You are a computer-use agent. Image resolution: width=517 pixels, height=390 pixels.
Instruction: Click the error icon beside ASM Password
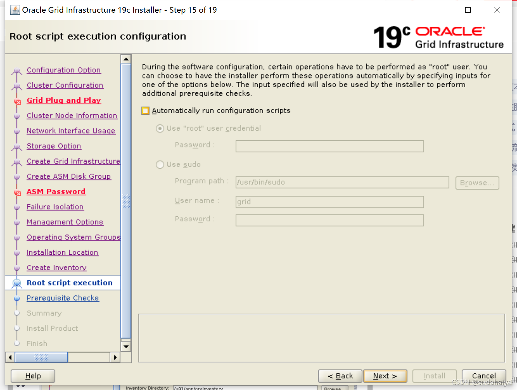pos(17,192)
